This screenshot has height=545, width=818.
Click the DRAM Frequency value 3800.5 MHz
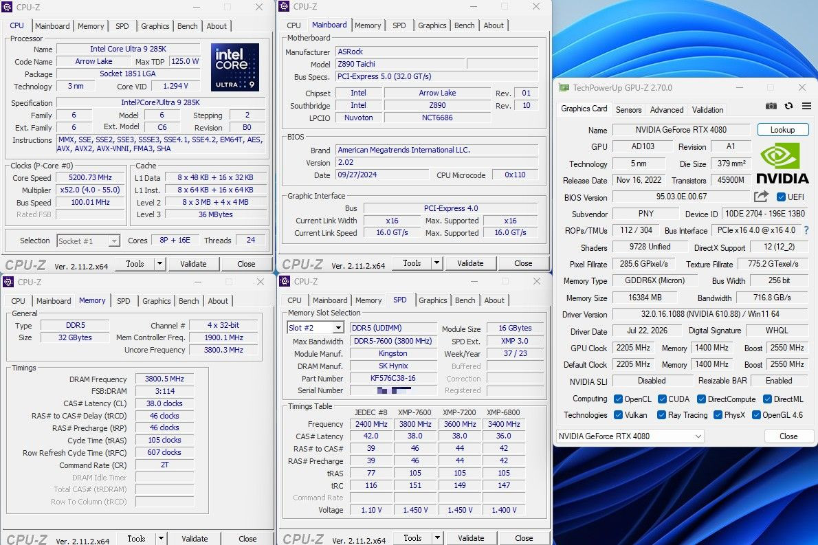(x=164, y=379)
